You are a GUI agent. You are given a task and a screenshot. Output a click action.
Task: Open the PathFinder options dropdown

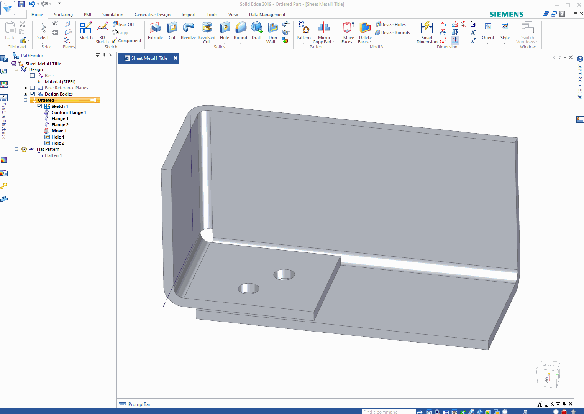[98, 55]
